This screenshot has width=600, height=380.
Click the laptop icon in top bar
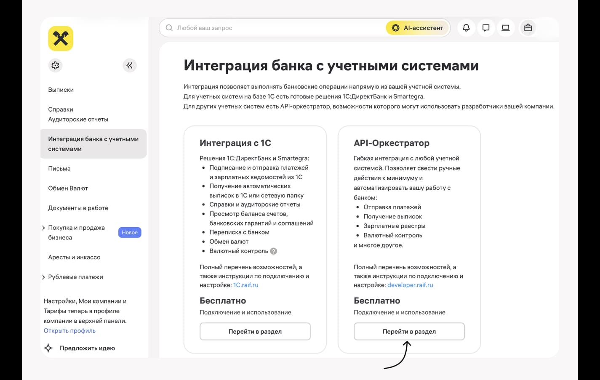506,28
